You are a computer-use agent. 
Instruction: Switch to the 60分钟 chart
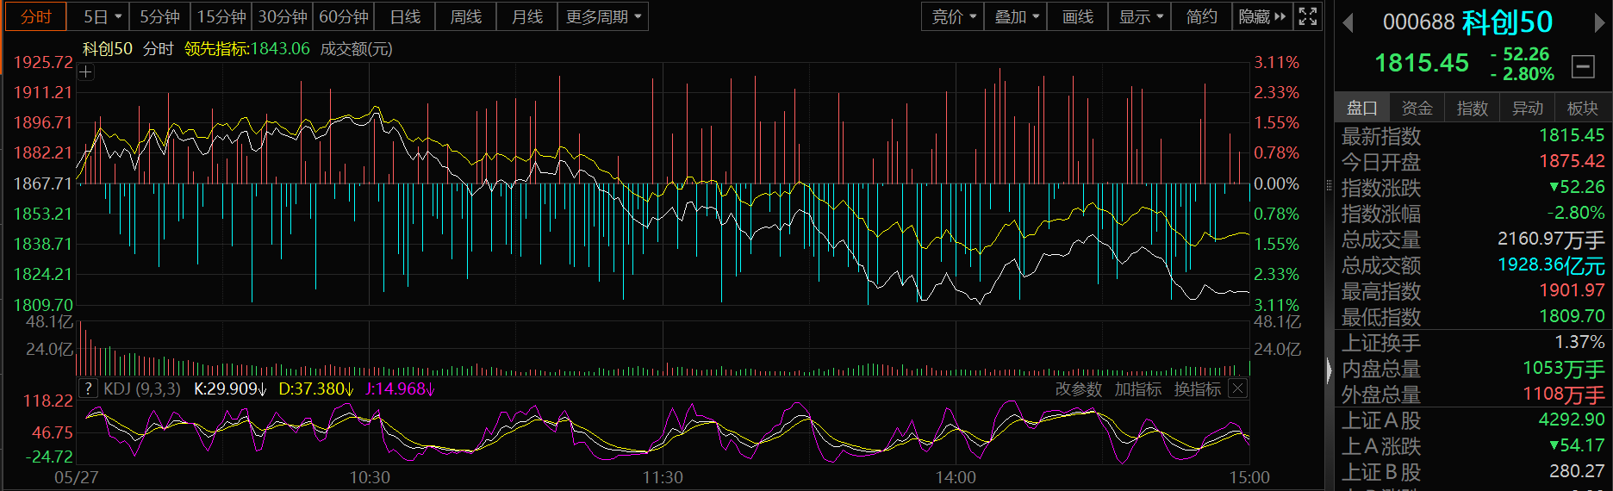coord(344,16)
